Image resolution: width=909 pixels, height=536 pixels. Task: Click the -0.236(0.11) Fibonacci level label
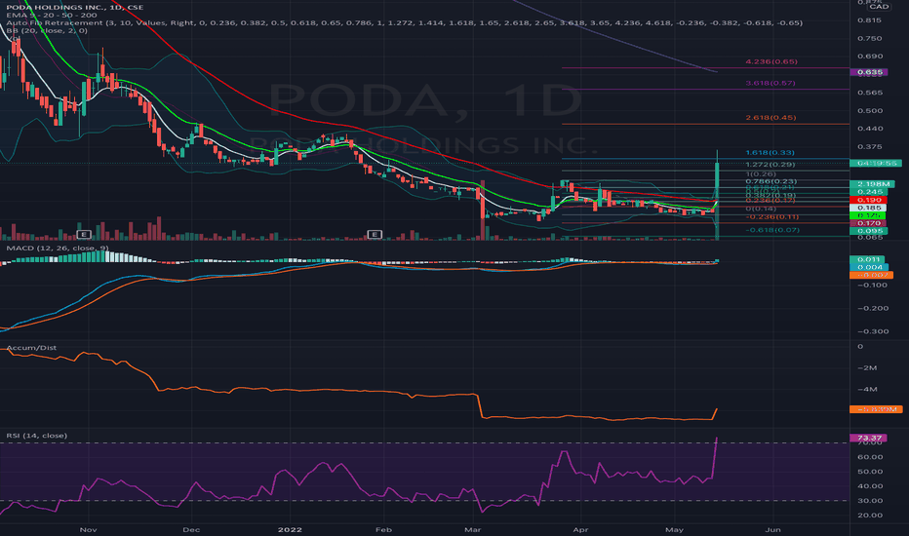pyautogui.click(x=772, y=216)
